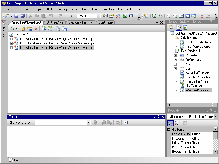Click the Save All icon
This screenshot has width=219, height=164.
pyautogui.click(x=23, y=16)
